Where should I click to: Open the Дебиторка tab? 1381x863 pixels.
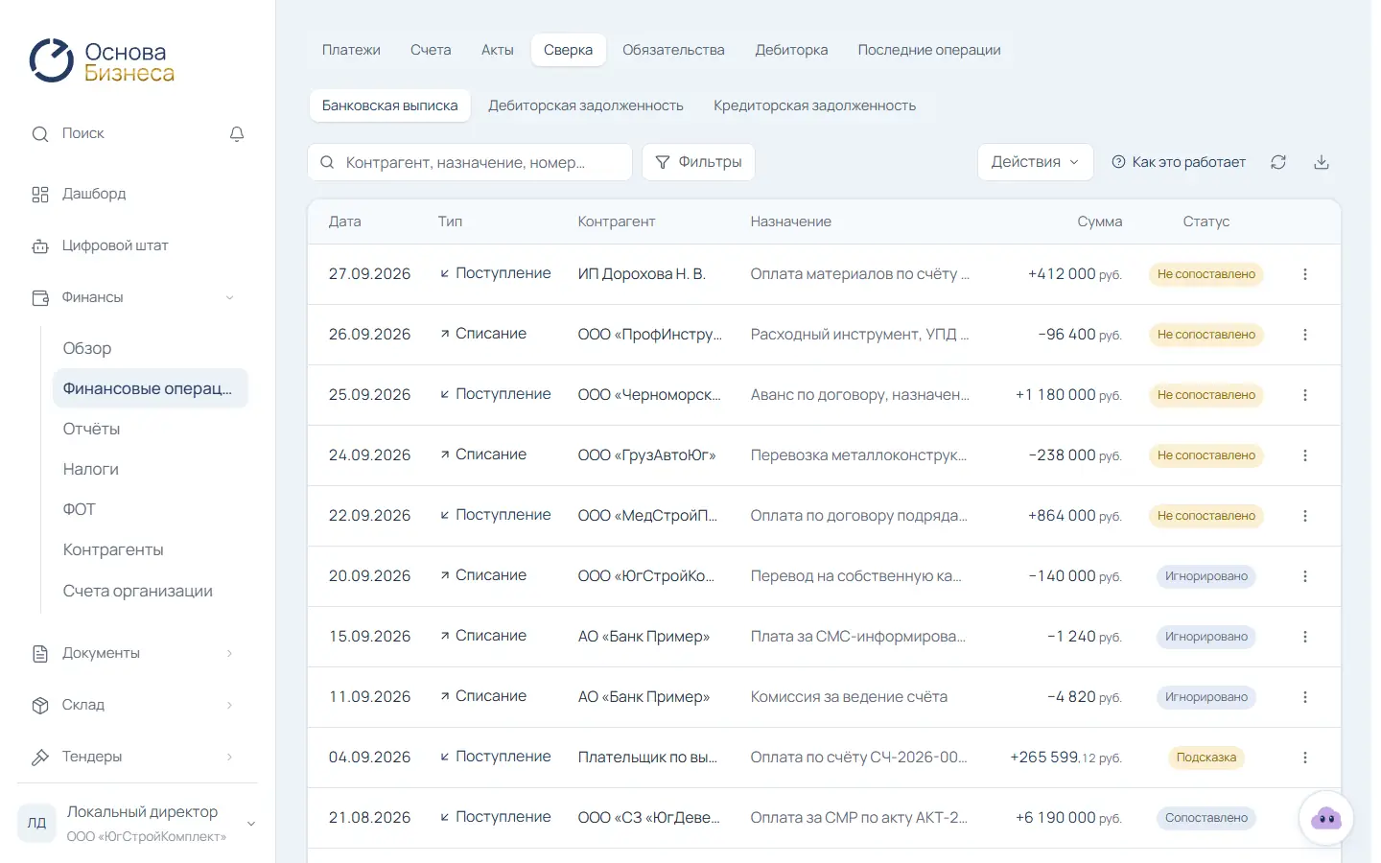click(791, 50)
